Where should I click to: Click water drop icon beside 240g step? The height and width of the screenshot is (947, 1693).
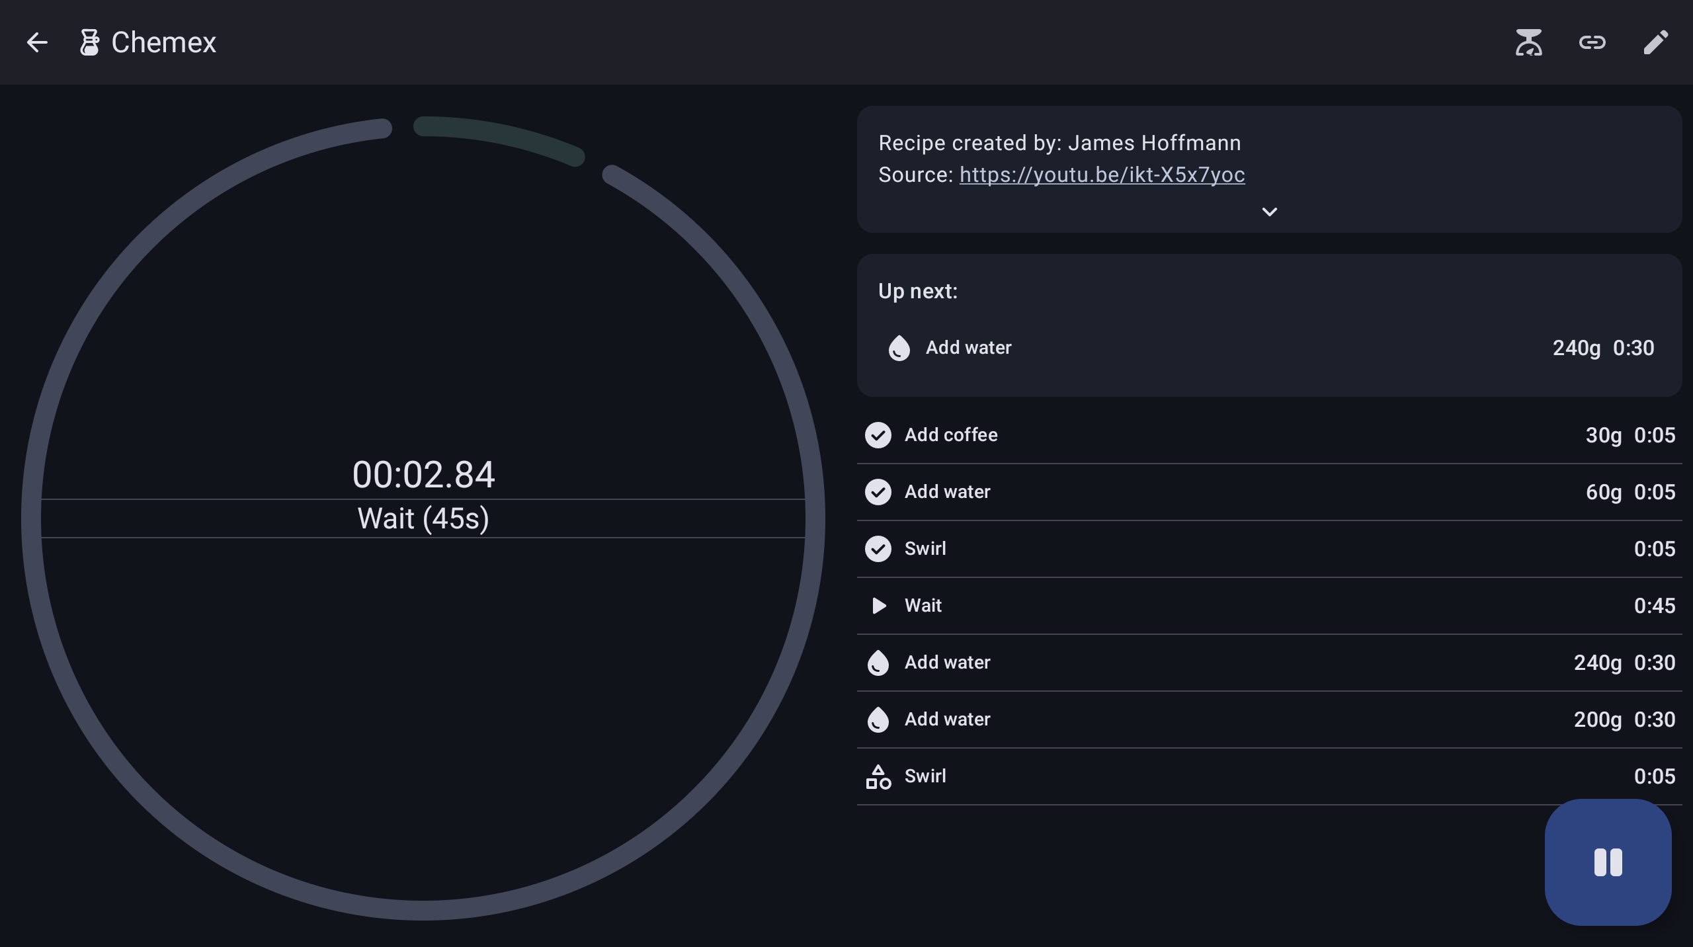pos(878,663)
